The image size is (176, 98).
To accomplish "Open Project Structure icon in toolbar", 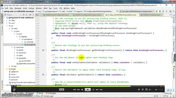I will 170,11.
